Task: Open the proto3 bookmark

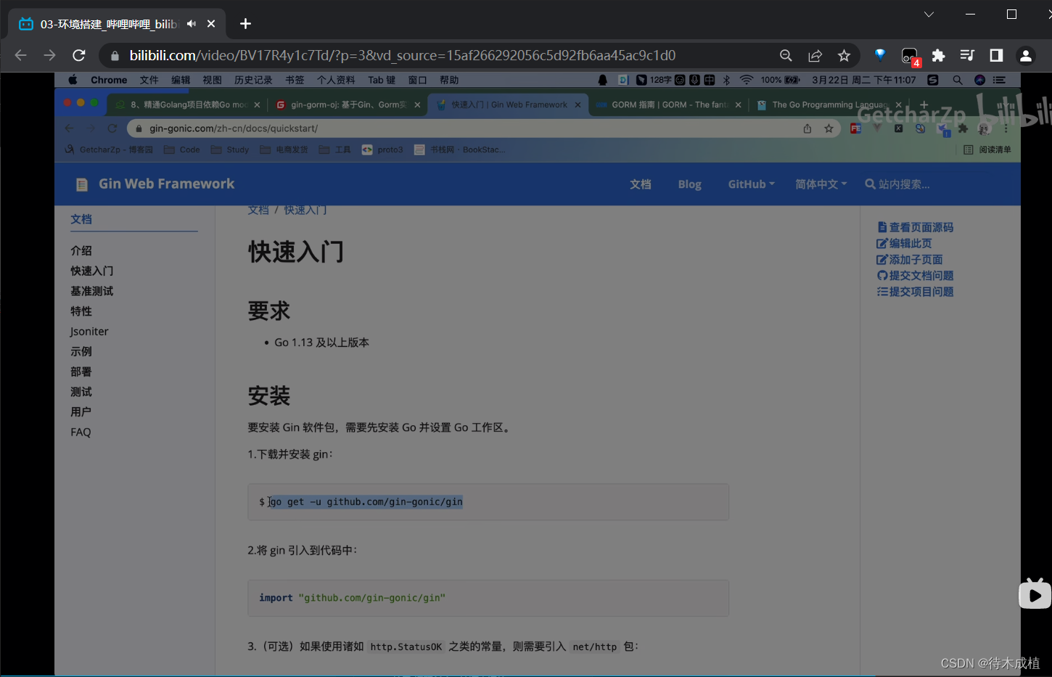Action: (x=382, y=149)
